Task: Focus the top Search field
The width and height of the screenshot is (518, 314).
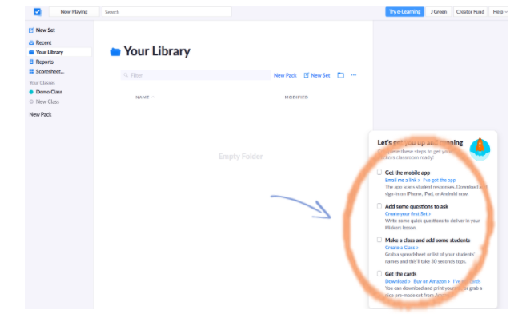Action: [x=167, y=12]
